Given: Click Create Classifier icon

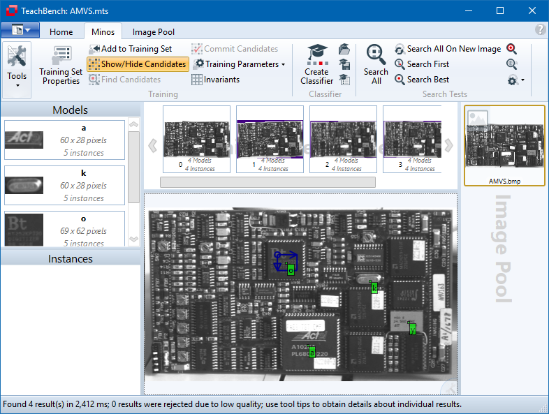Looking at the screenshot, I should (x=317, y=54).
